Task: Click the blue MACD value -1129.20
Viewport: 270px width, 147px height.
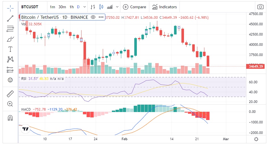Action: click(55, 109)
